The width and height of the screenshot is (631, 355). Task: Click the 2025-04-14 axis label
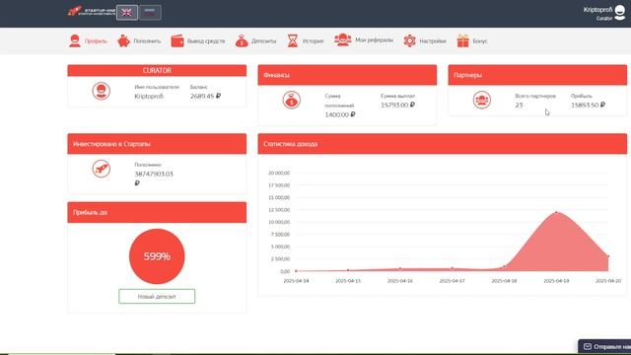click(x=296, y=281)
